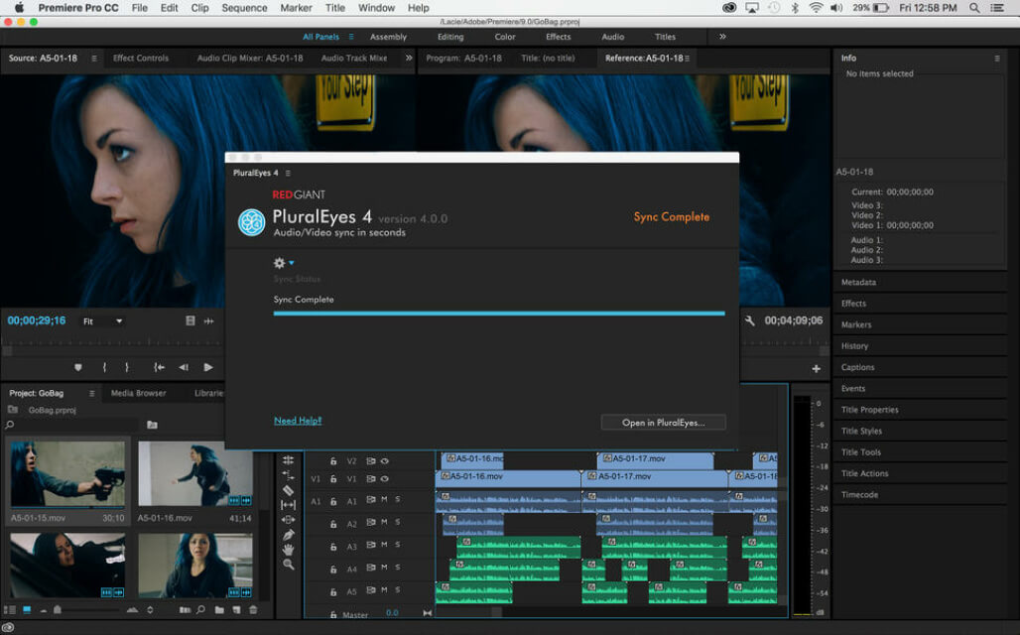Select the Pen tool
The height and width of the screenshot is (635, 1020).
(x=288, y=535)
